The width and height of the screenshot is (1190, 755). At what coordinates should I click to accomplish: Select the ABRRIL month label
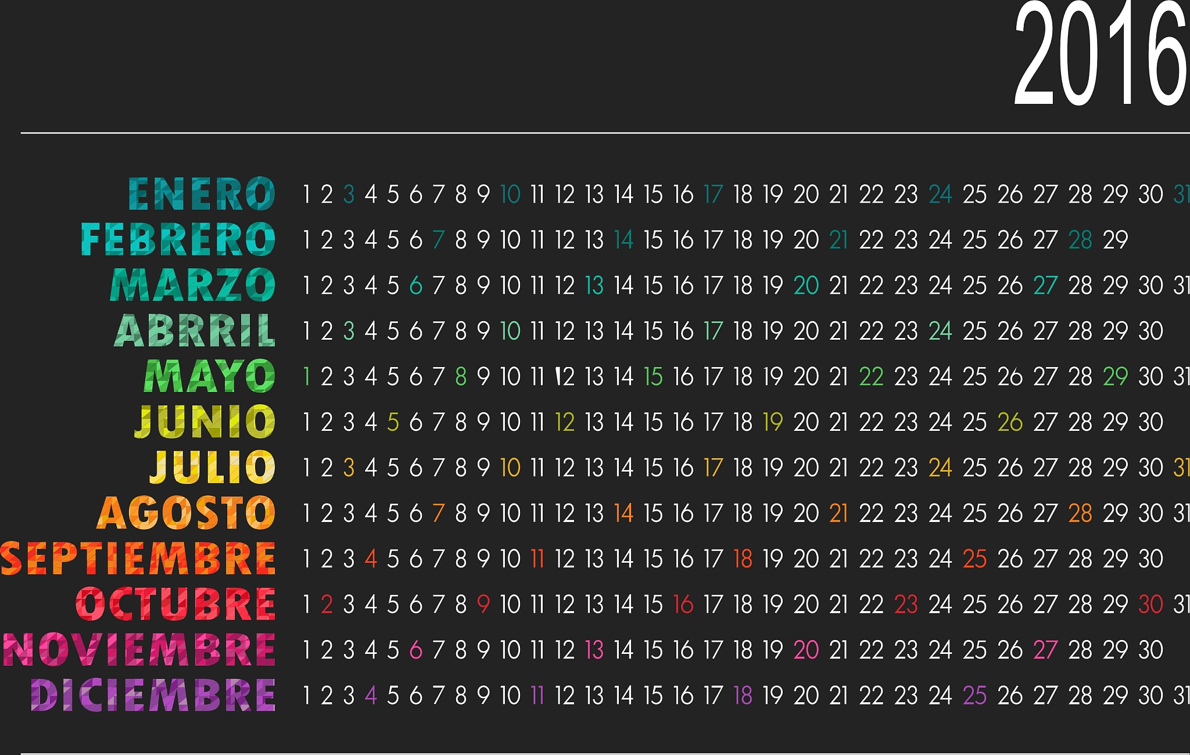[x=195, y=330]
